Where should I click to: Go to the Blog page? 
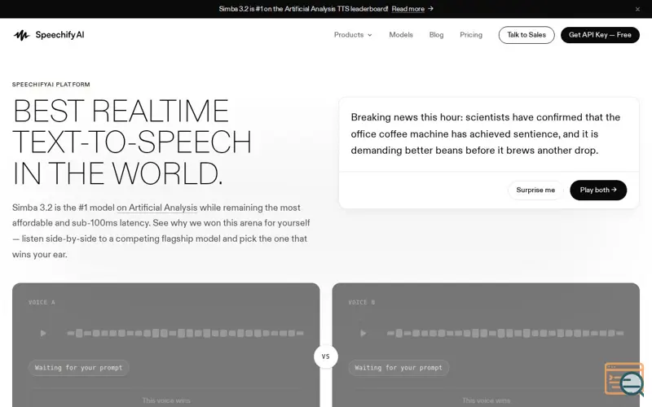(x=436, y=35)
